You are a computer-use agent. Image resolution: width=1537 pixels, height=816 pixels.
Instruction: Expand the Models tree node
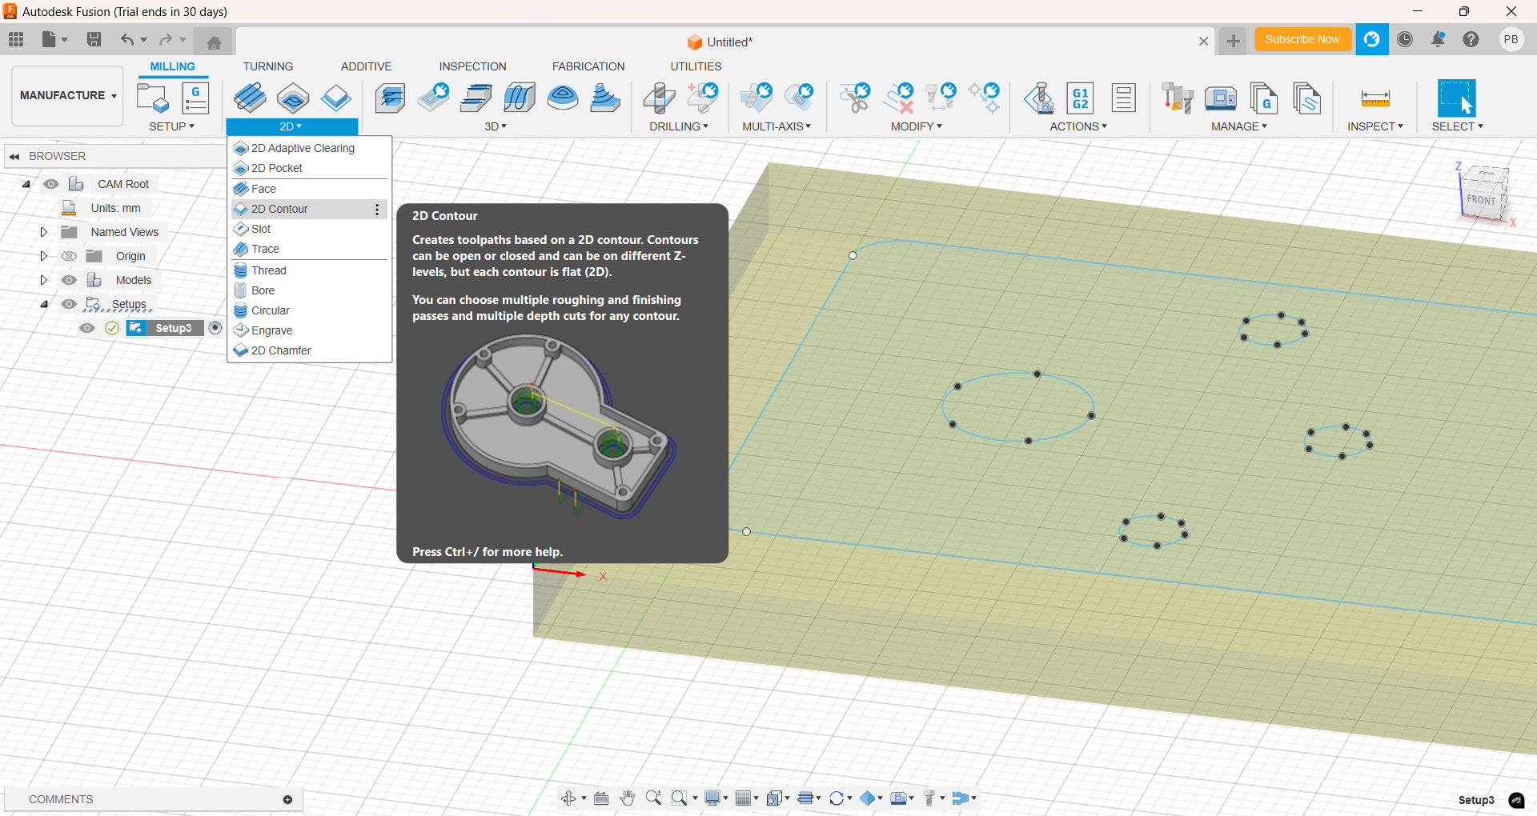(x=43, y=280)
